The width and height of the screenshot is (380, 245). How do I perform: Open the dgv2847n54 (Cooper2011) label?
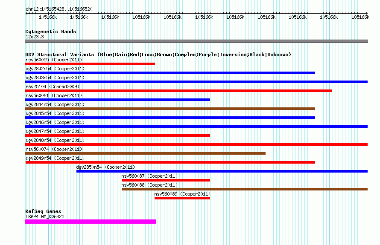pos(55,131)
